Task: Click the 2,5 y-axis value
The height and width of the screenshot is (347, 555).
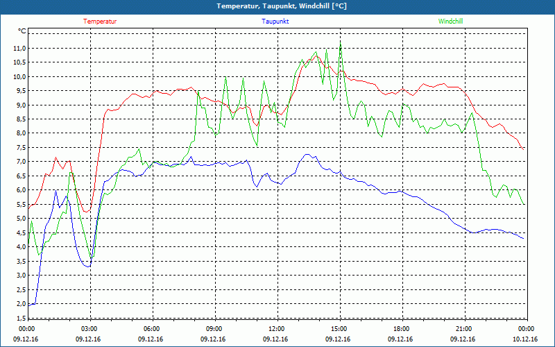Action: coord(21,289)
